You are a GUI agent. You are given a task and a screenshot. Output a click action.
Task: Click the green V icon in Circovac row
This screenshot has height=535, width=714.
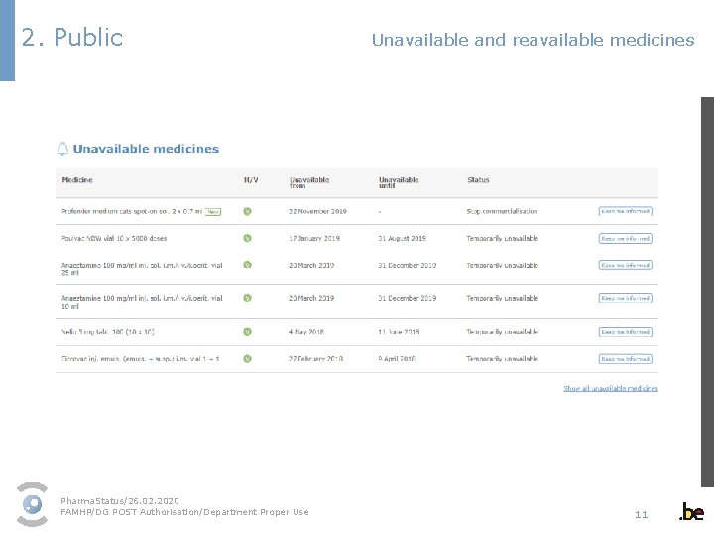(x=247, y=359)
